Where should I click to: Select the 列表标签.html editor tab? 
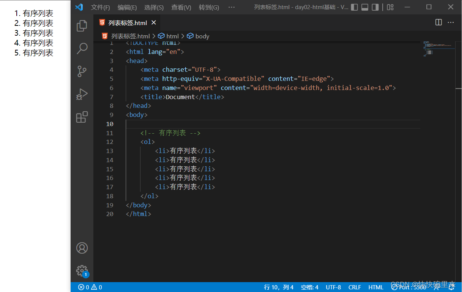pos(128,23)
